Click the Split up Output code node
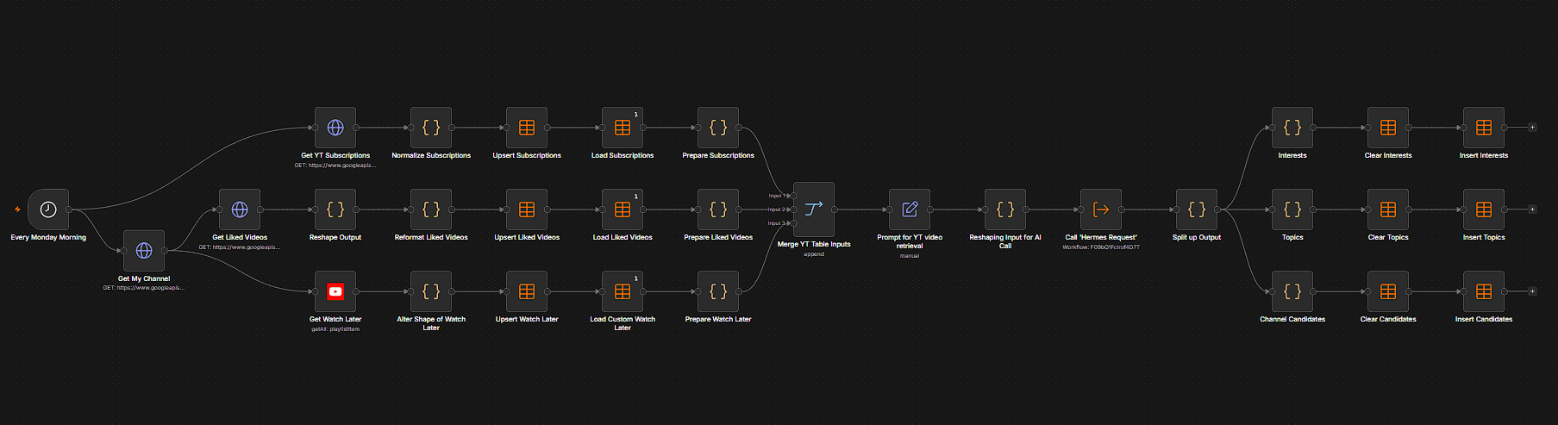Image resolution: width=1558 pixels, height=425 pixels. (x=1197, y=209)
